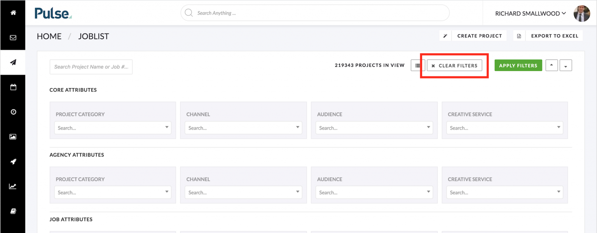Select the paper plane sidebar icon
Viewport: 597px width, 233px height.
(13, 63)
